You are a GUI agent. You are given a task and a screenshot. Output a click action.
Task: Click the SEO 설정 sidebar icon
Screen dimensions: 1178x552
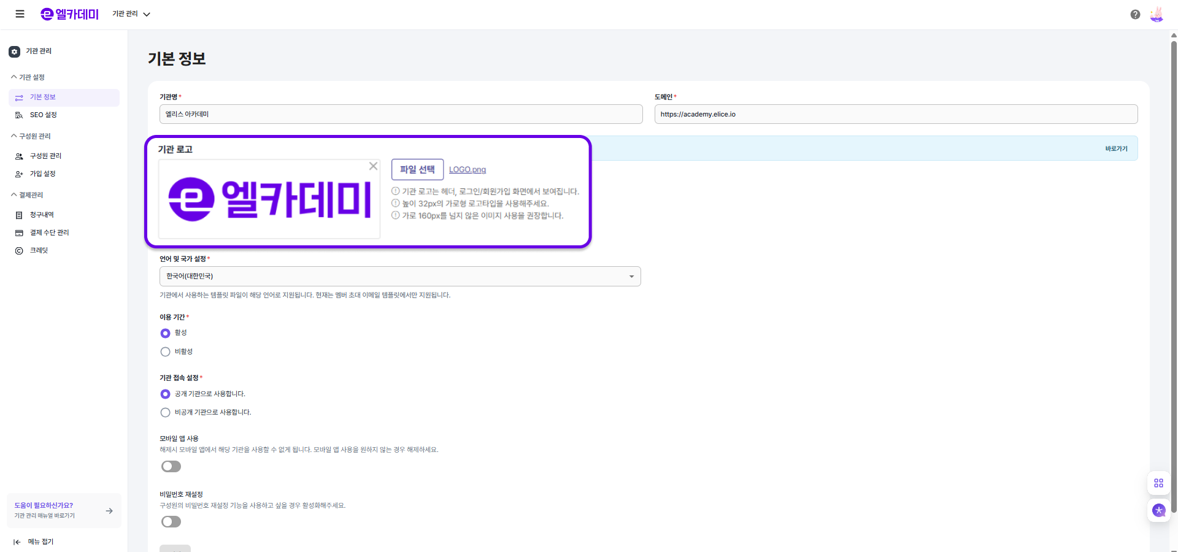[x=19, y=115]
